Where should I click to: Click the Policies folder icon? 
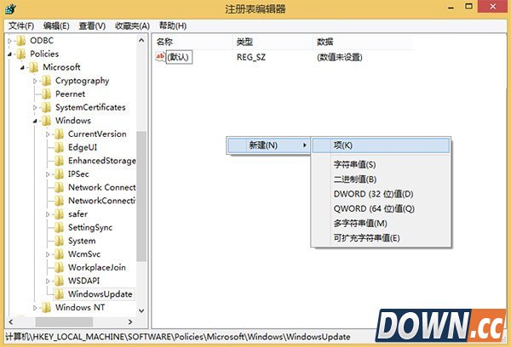point(21,54)
